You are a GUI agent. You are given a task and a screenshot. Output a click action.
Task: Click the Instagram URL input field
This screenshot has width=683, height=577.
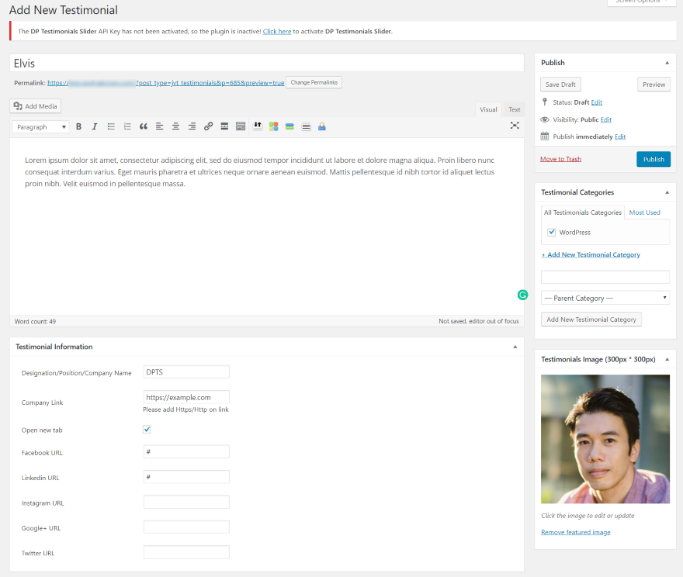click(186, 502)
